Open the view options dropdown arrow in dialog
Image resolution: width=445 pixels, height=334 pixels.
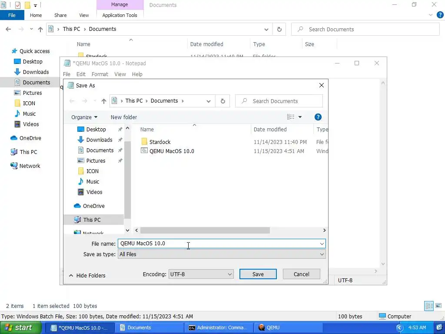click(300, 117)
